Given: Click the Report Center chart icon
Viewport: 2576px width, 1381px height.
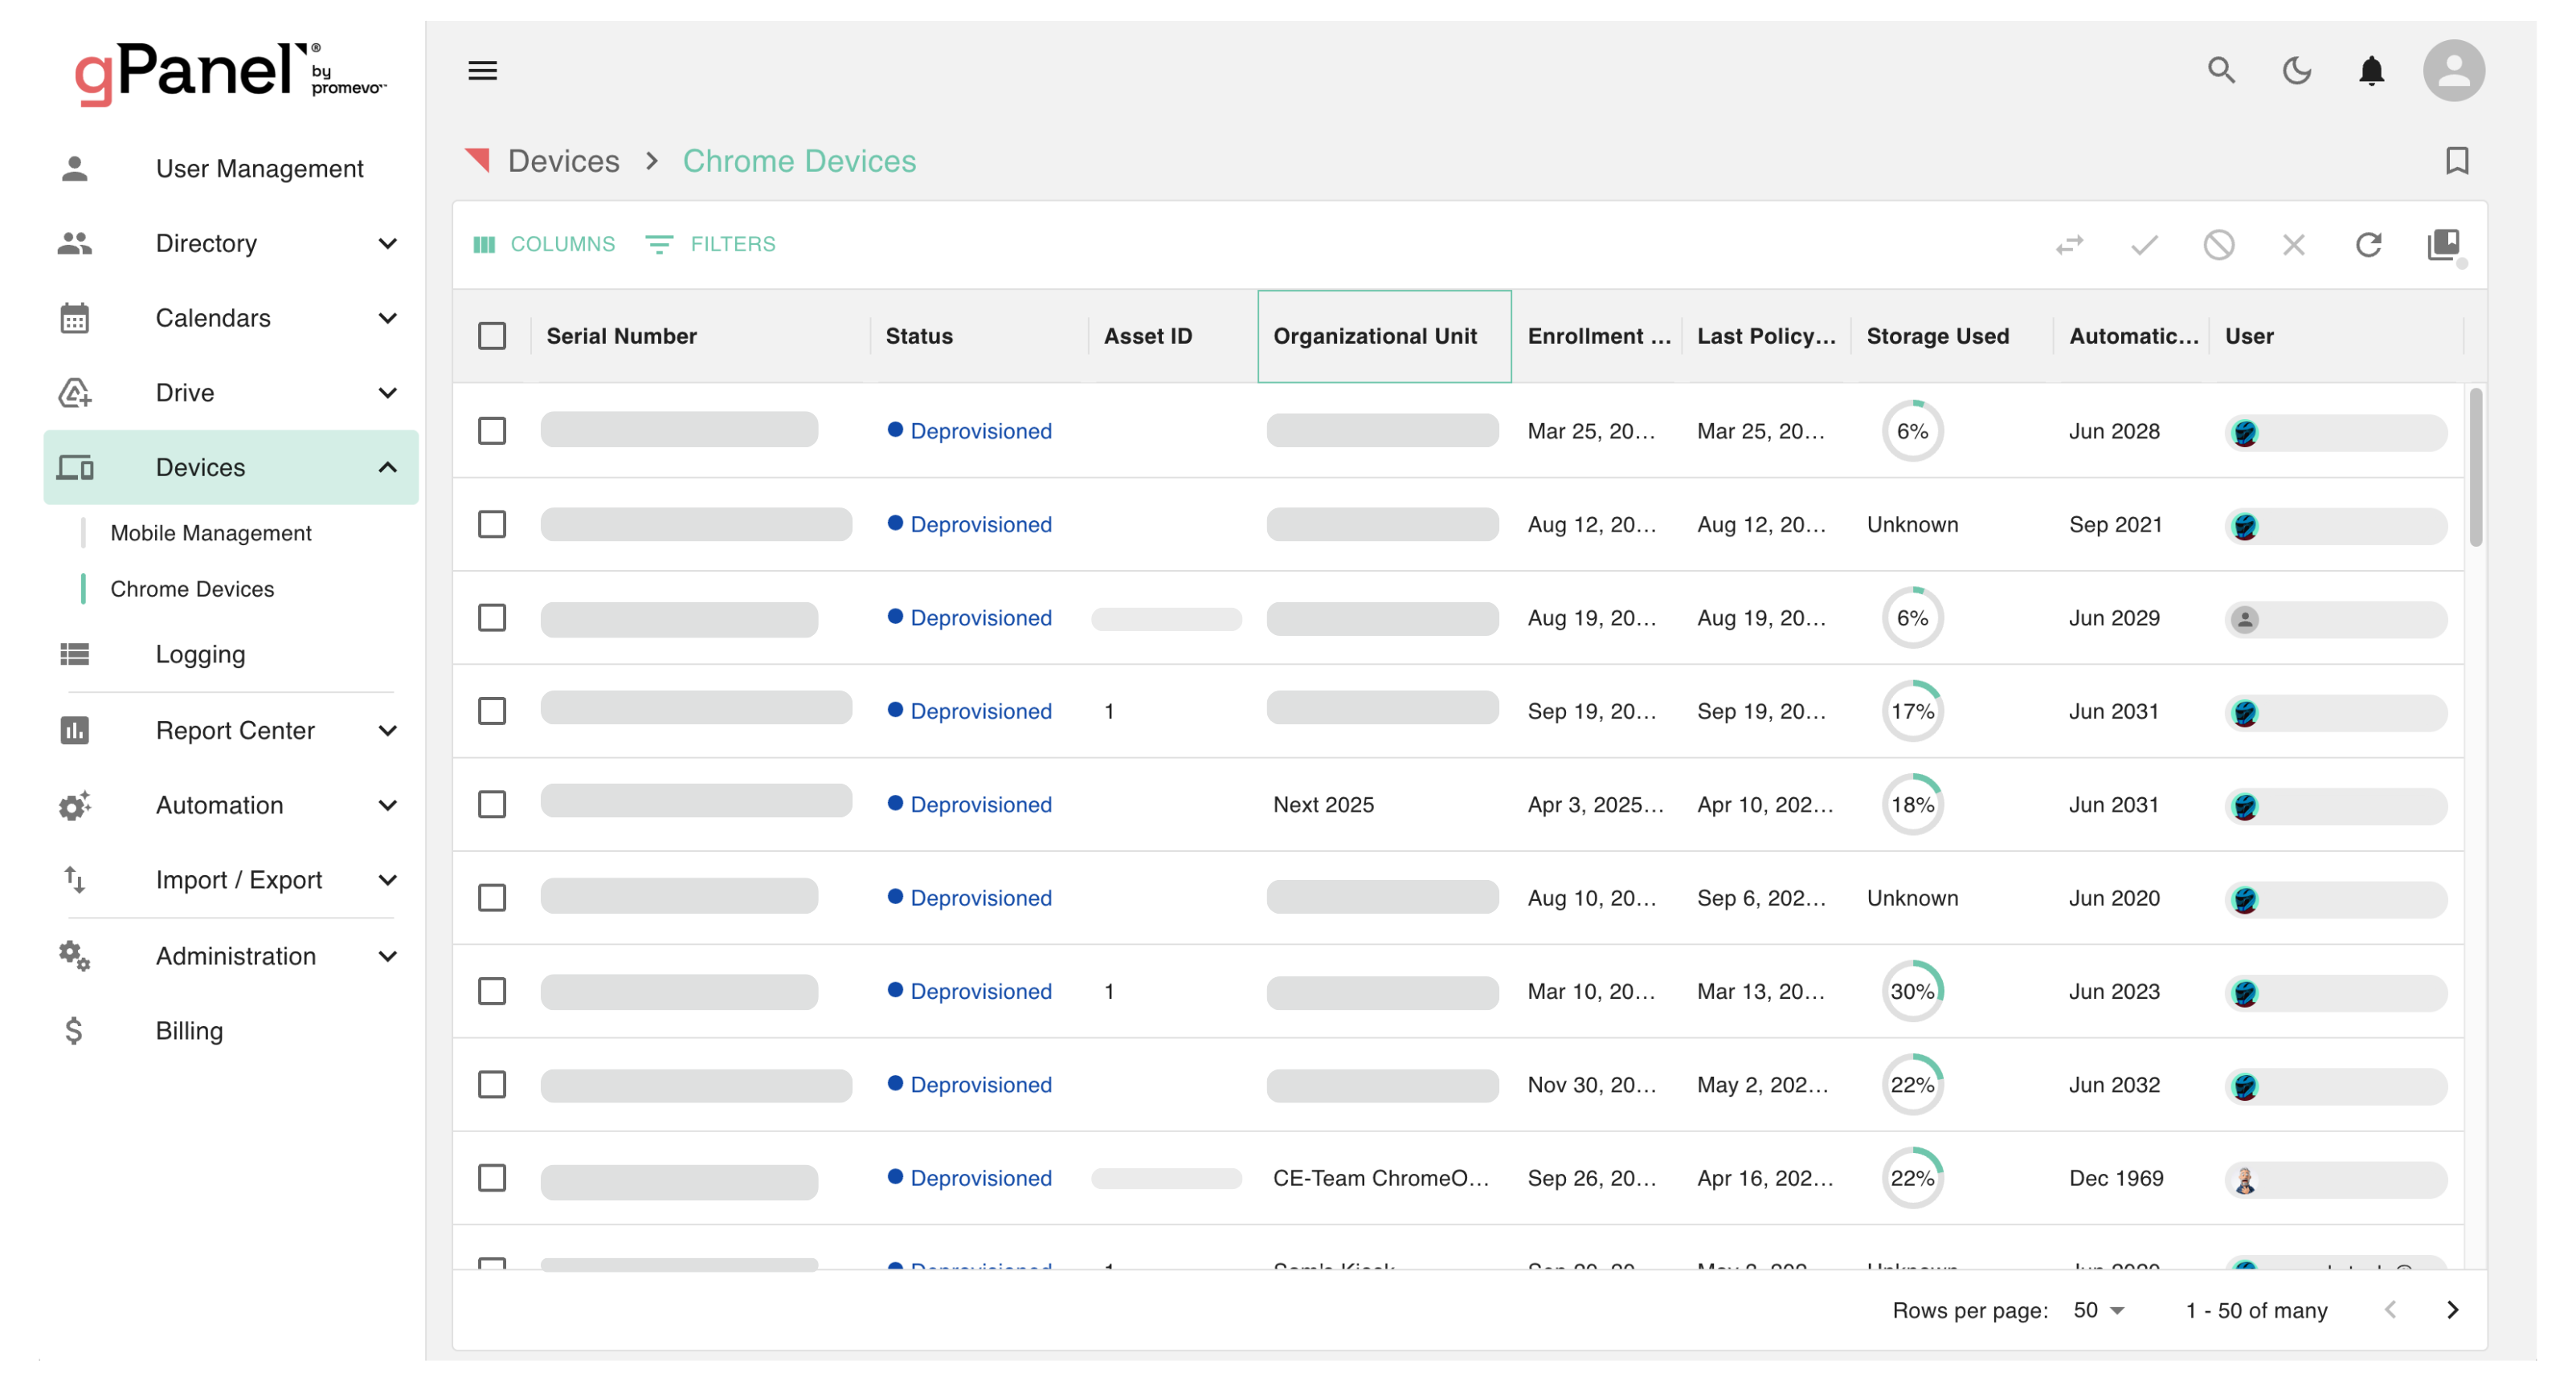Looking at the screenshot, I should pyautogui.click(x=75, y=731).
